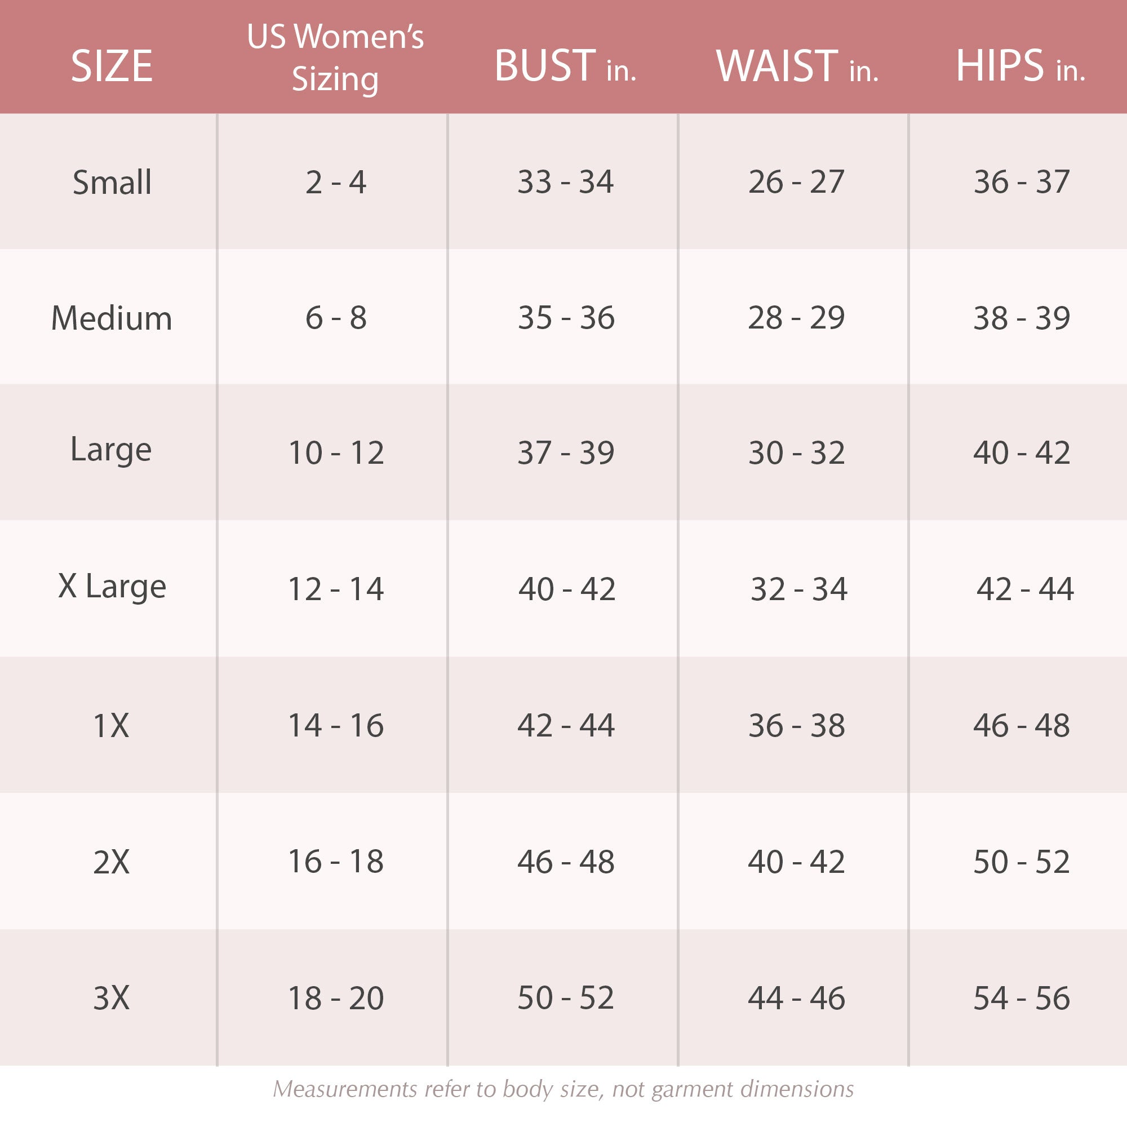This screenshot has height=1127, width=1127.
Task: Click X Large hips value 42 - 44
Action: [x=1025, y=589]
